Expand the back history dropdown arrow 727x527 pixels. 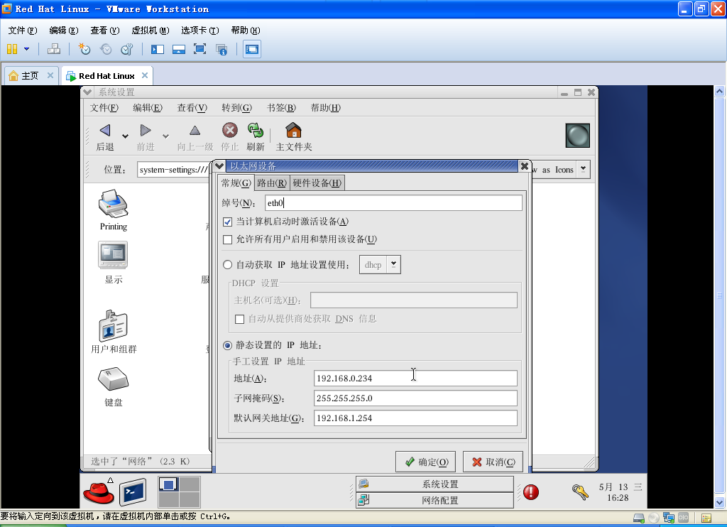pyautogui.click(x=125, y=136)
